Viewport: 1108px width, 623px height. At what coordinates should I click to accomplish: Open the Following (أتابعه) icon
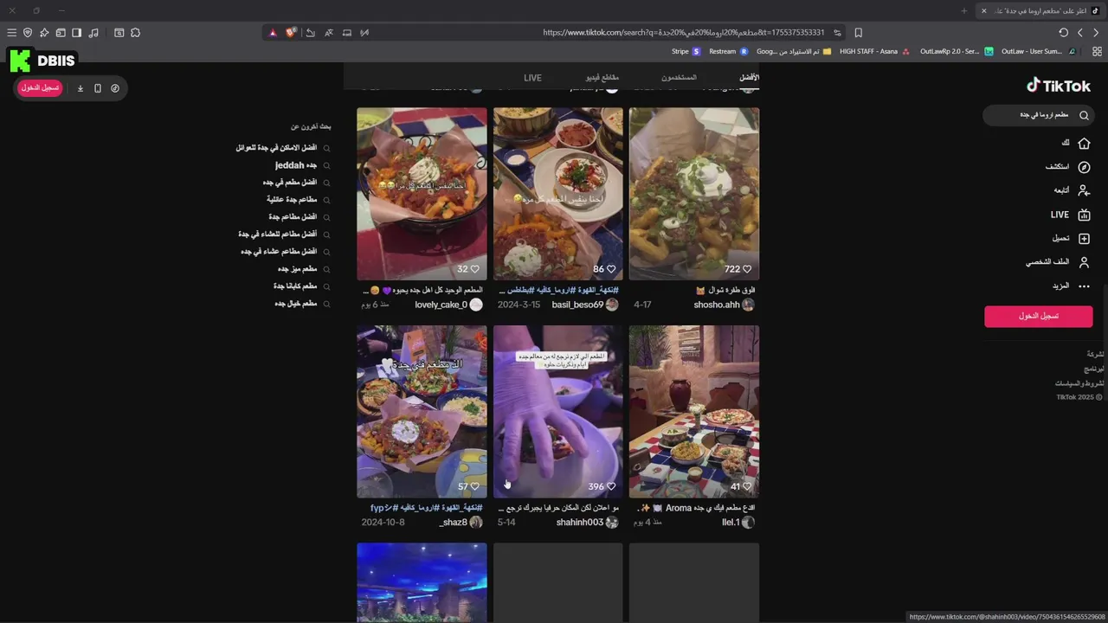coord(1084,190)
